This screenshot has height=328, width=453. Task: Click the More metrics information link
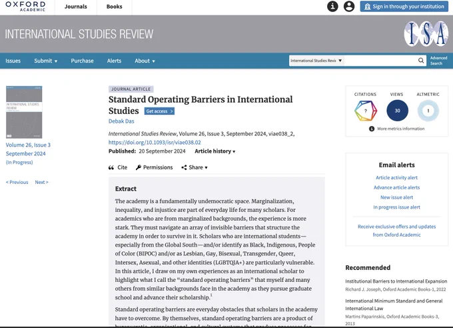coord(401,129)
